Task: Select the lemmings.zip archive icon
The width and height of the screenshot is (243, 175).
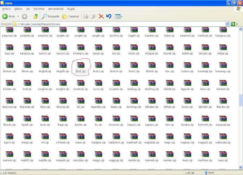Action: click(134, 101)
